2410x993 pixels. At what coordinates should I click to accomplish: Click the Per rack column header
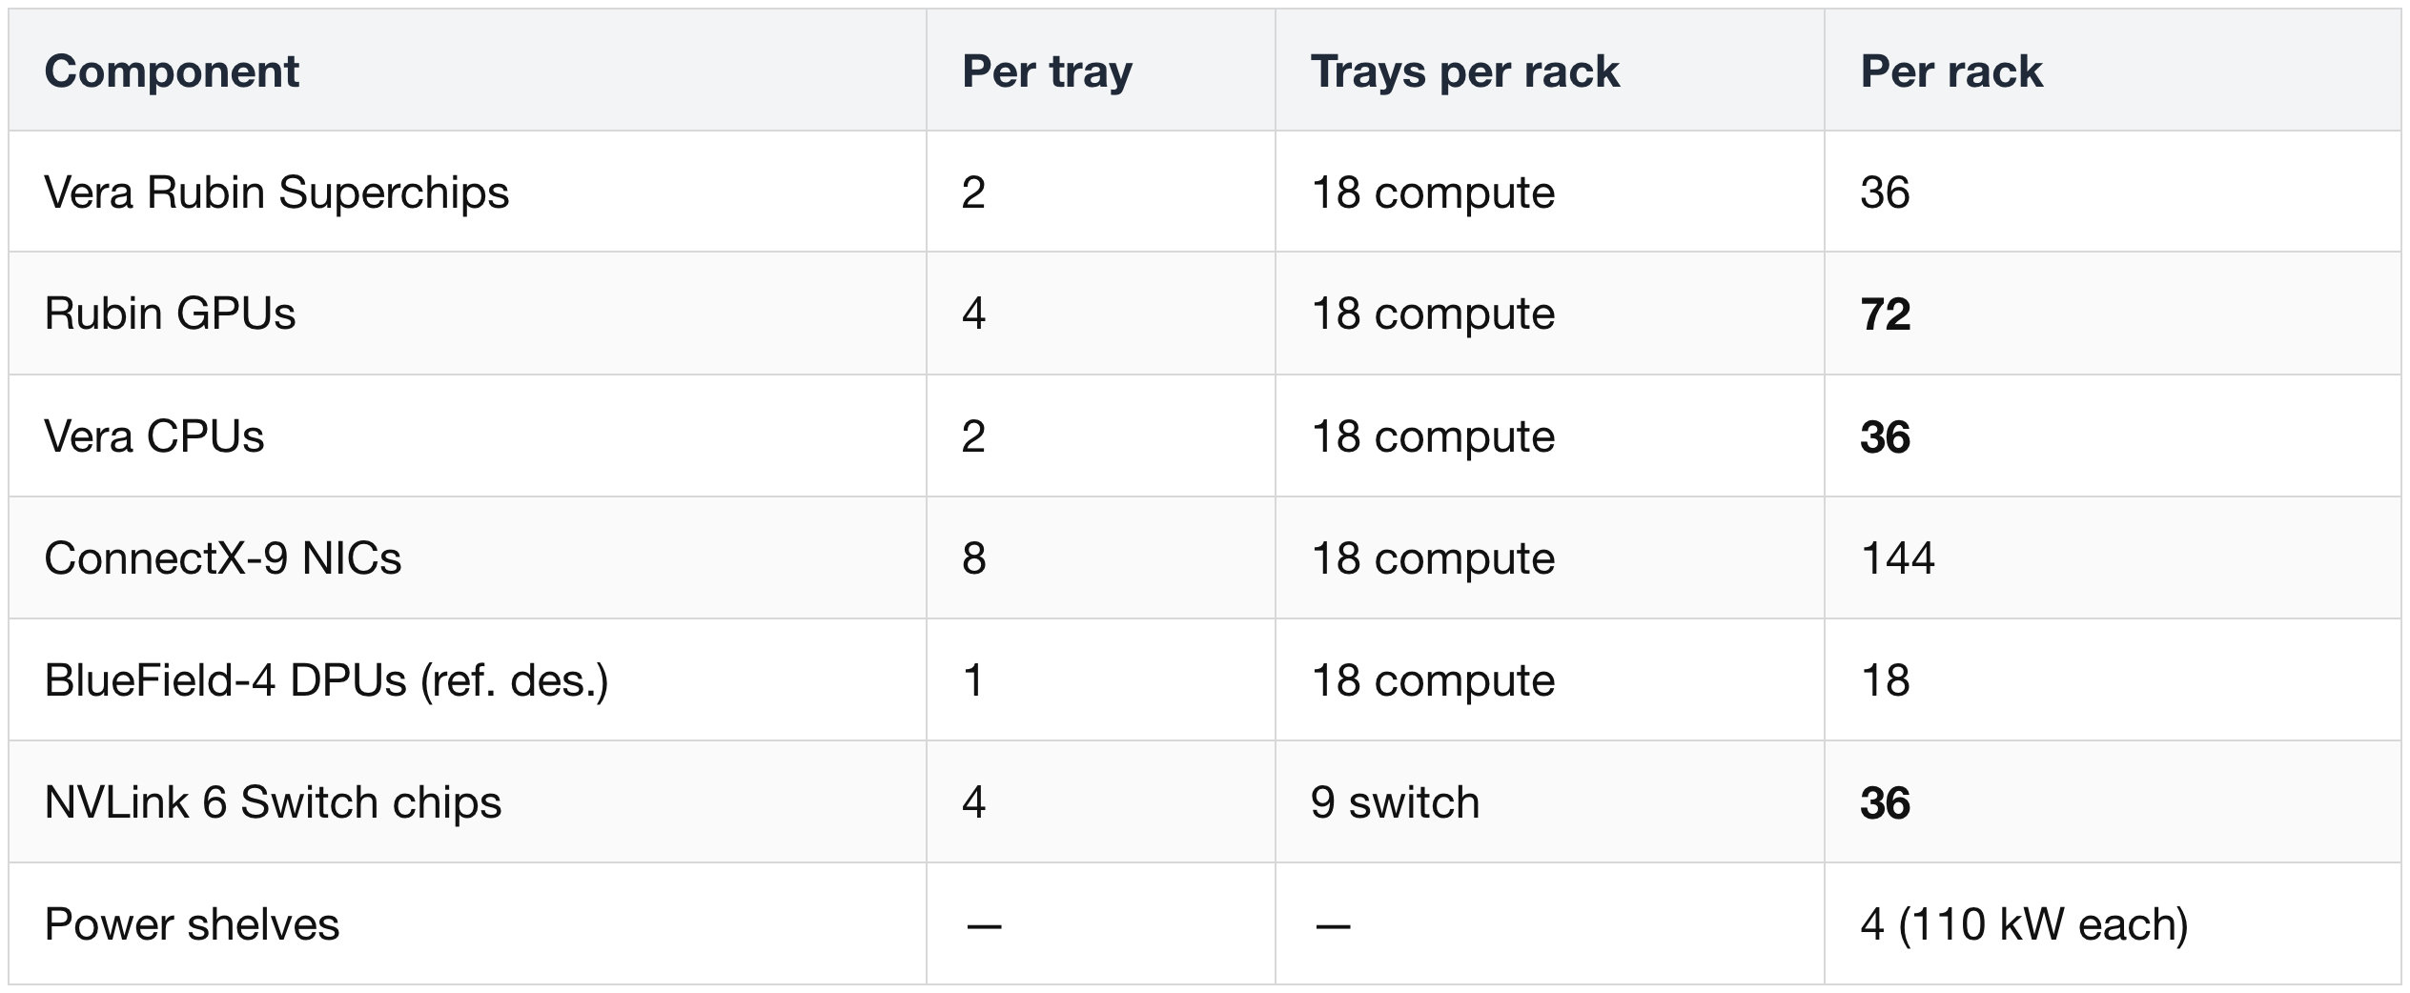tap(1950, 71)
